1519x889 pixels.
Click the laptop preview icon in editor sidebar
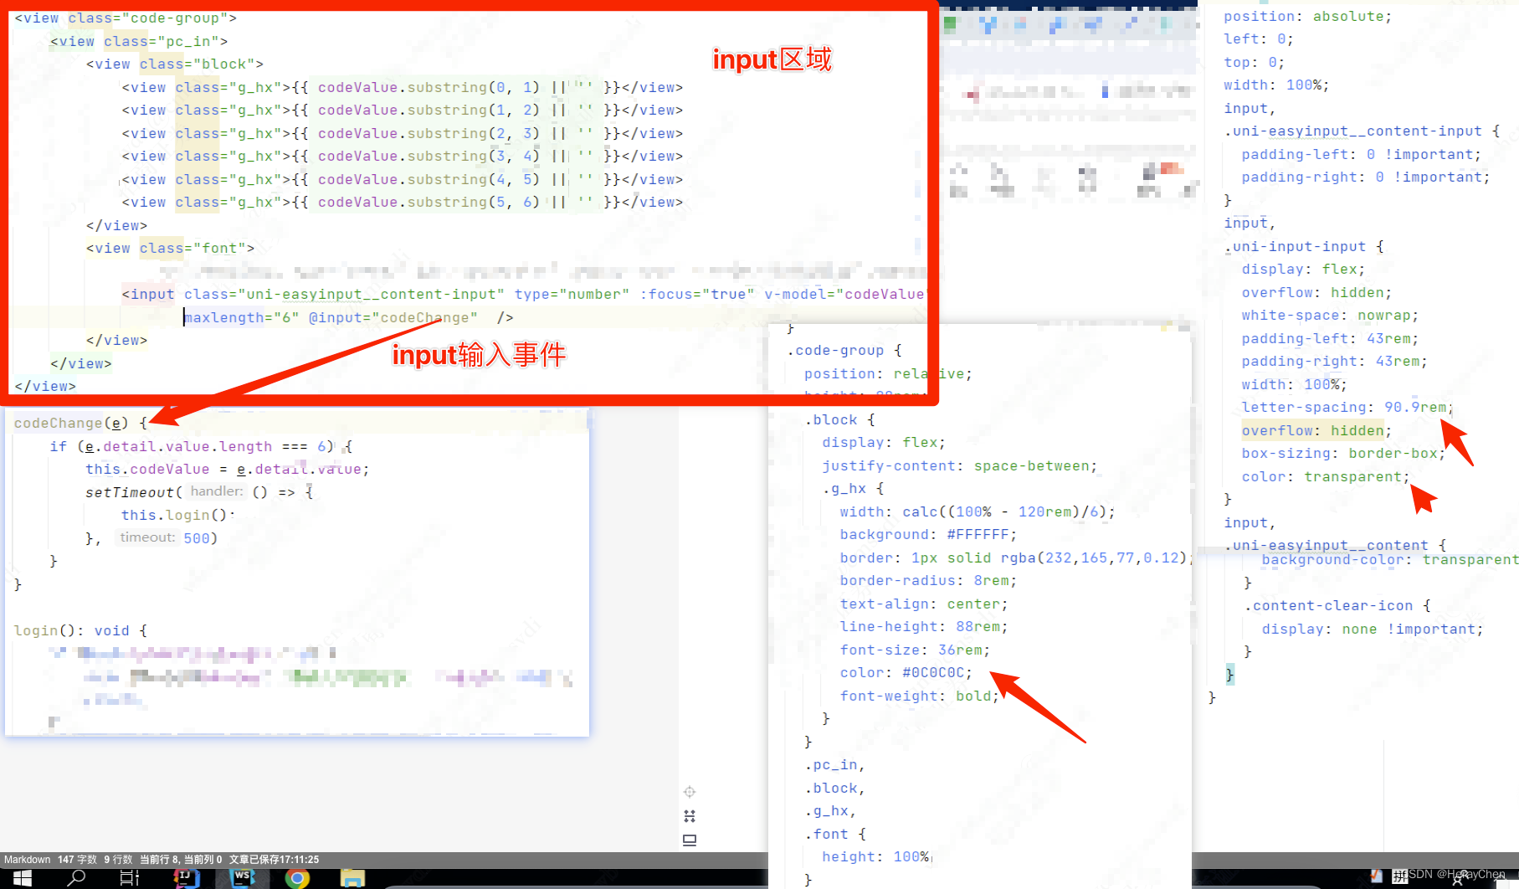pos(690,840)
